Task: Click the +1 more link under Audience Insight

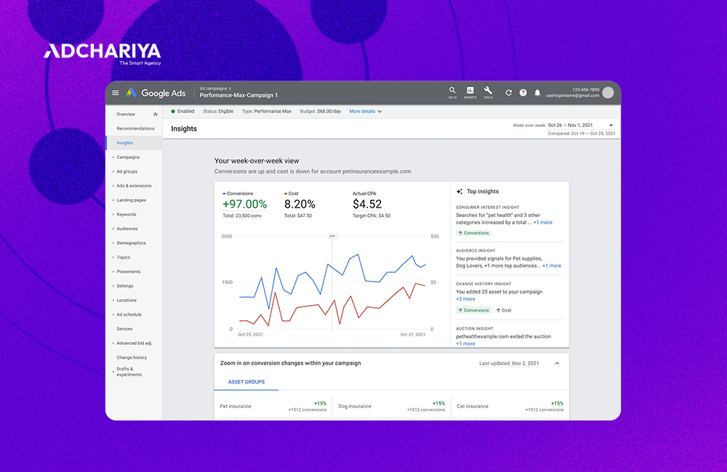Action: coord(551,266)
